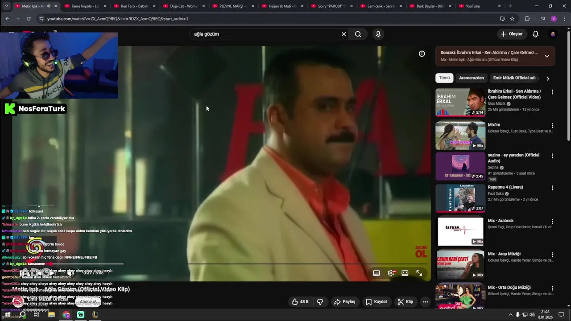Toggle subtitles in the video player
This screenshot has width=571, height=321.
pos(377,273)
